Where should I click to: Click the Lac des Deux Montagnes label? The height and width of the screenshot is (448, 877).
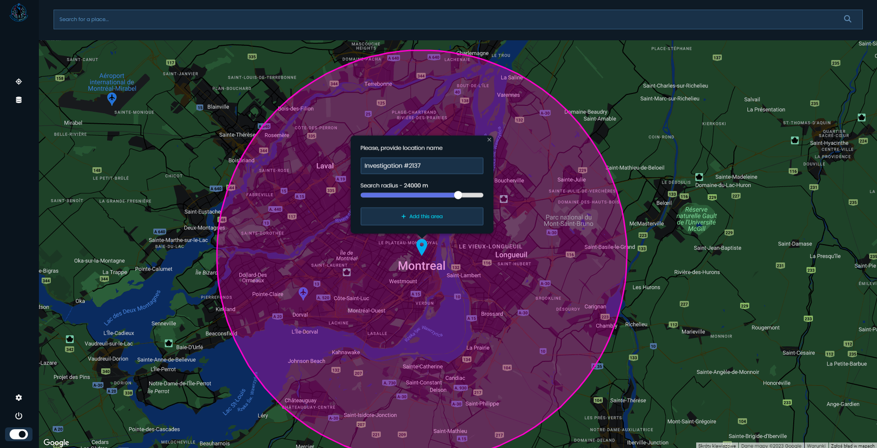click(132, 307)
